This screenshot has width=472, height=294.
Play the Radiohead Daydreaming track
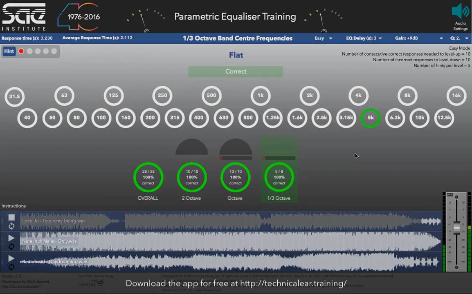11,258
